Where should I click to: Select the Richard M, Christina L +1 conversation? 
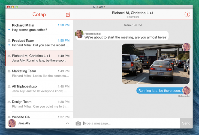pyautogui.click(x=39, y=58)
